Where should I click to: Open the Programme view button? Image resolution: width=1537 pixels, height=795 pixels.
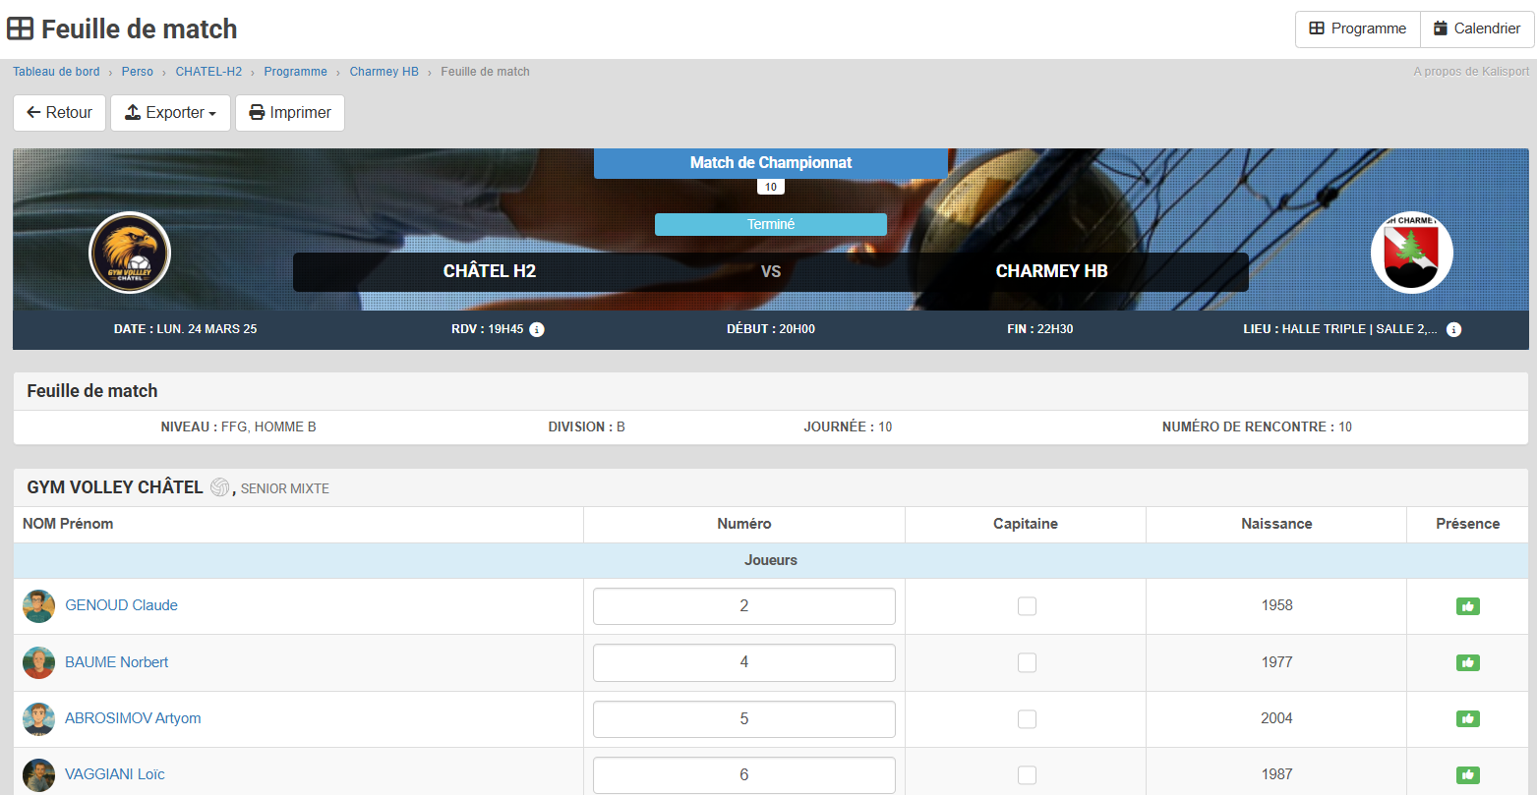pos(1357,28)
